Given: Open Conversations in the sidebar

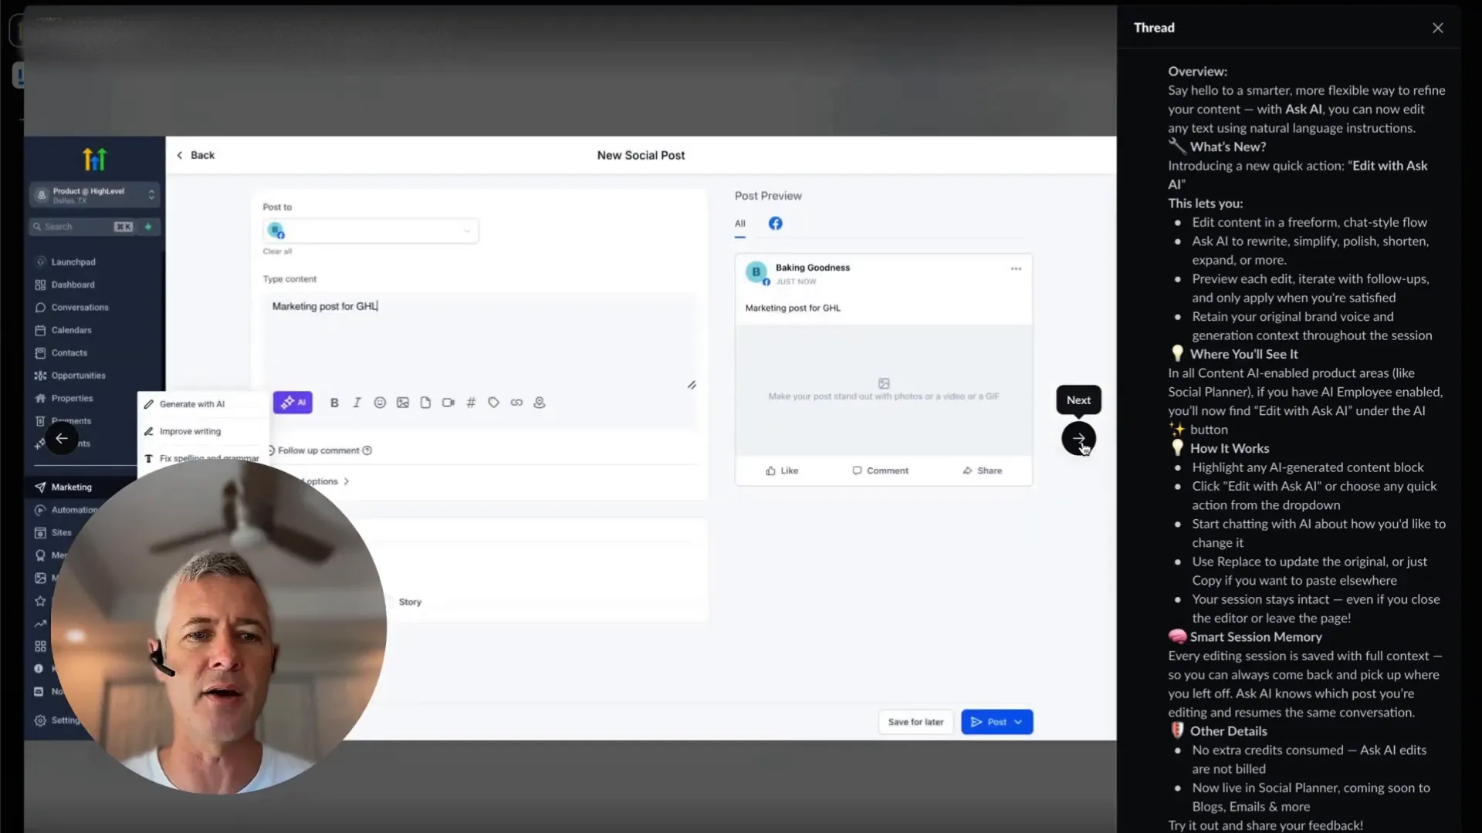Looking at the screenshot, I should pyautogui.click(x=80, y=308).
